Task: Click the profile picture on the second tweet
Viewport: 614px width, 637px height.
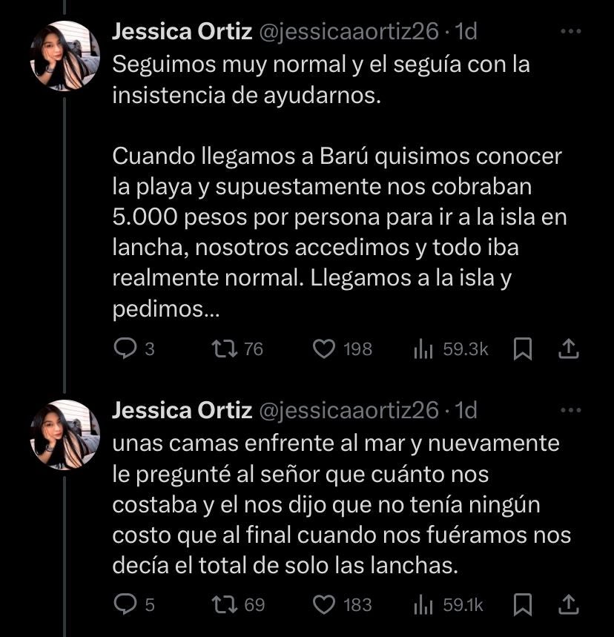Action: pos(63,436)
